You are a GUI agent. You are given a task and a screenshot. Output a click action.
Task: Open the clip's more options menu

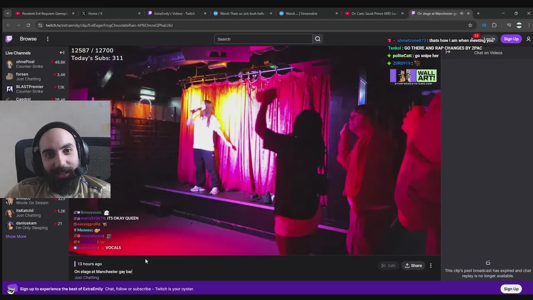[431, 265]
